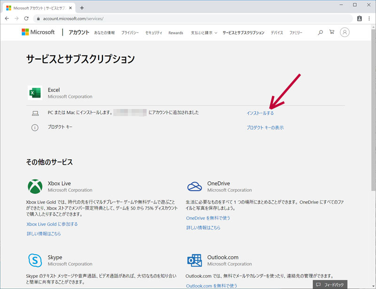Click the Excel app icon

click(x=35, y=93)
